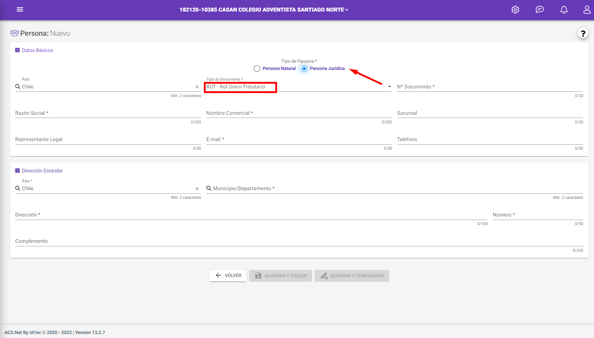The image size is (594, 338).
Task: Focus the Teléfono field
Action: pos(490,139)
